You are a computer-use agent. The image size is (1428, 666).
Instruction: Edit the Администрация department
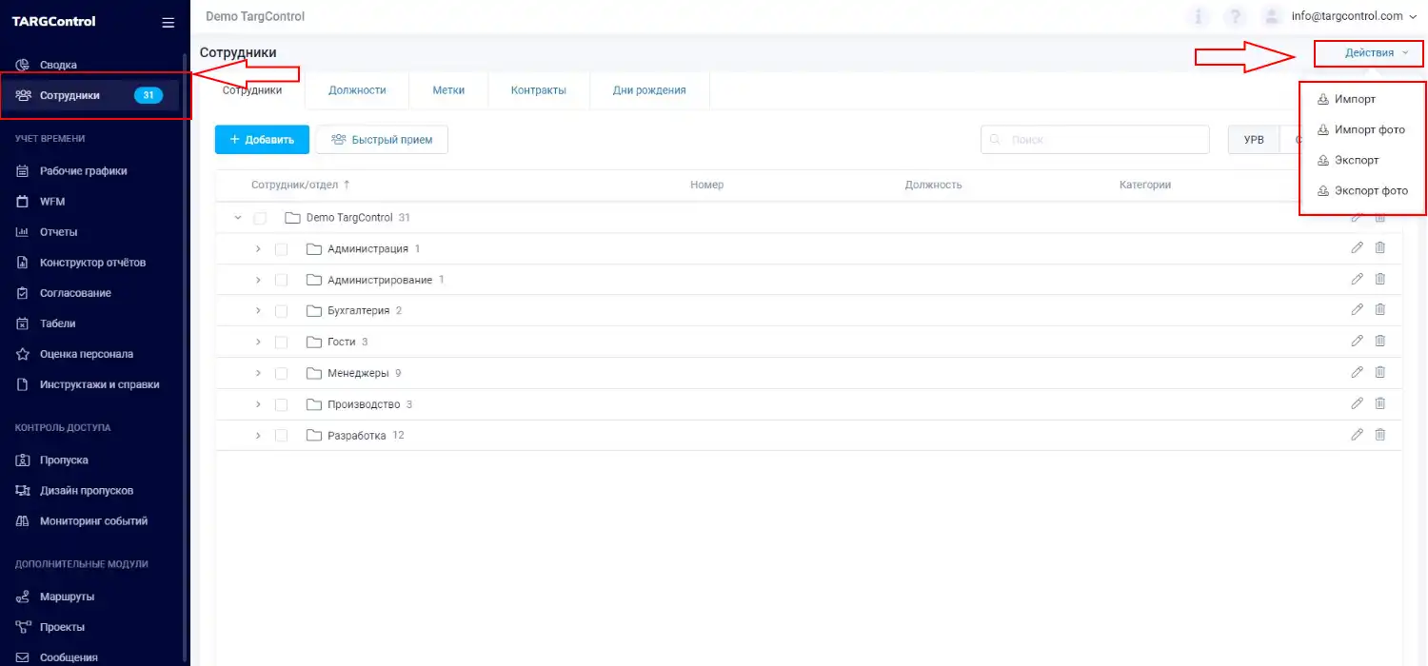click(1358, 248)
